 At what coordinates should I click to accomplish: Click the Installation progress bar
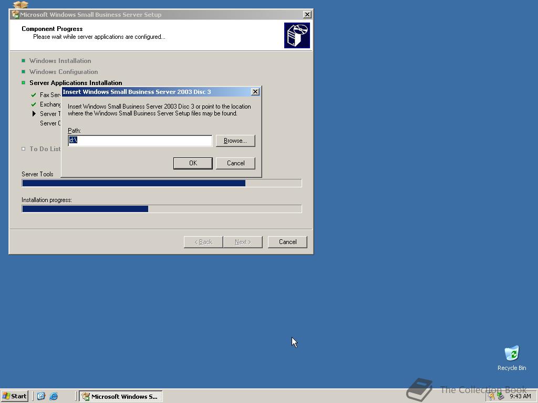(x=162, y=209)
